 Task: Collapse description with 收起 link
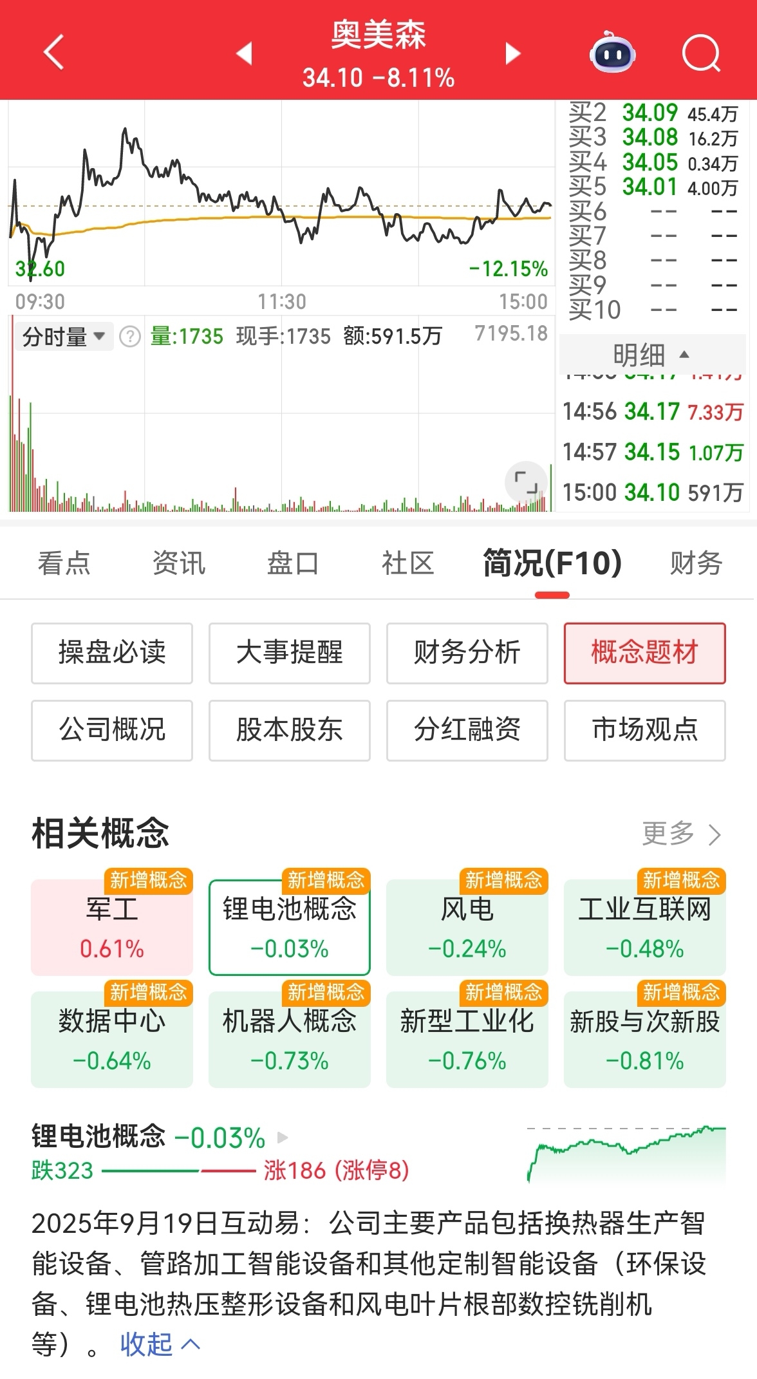click(x=160, y=1344)
